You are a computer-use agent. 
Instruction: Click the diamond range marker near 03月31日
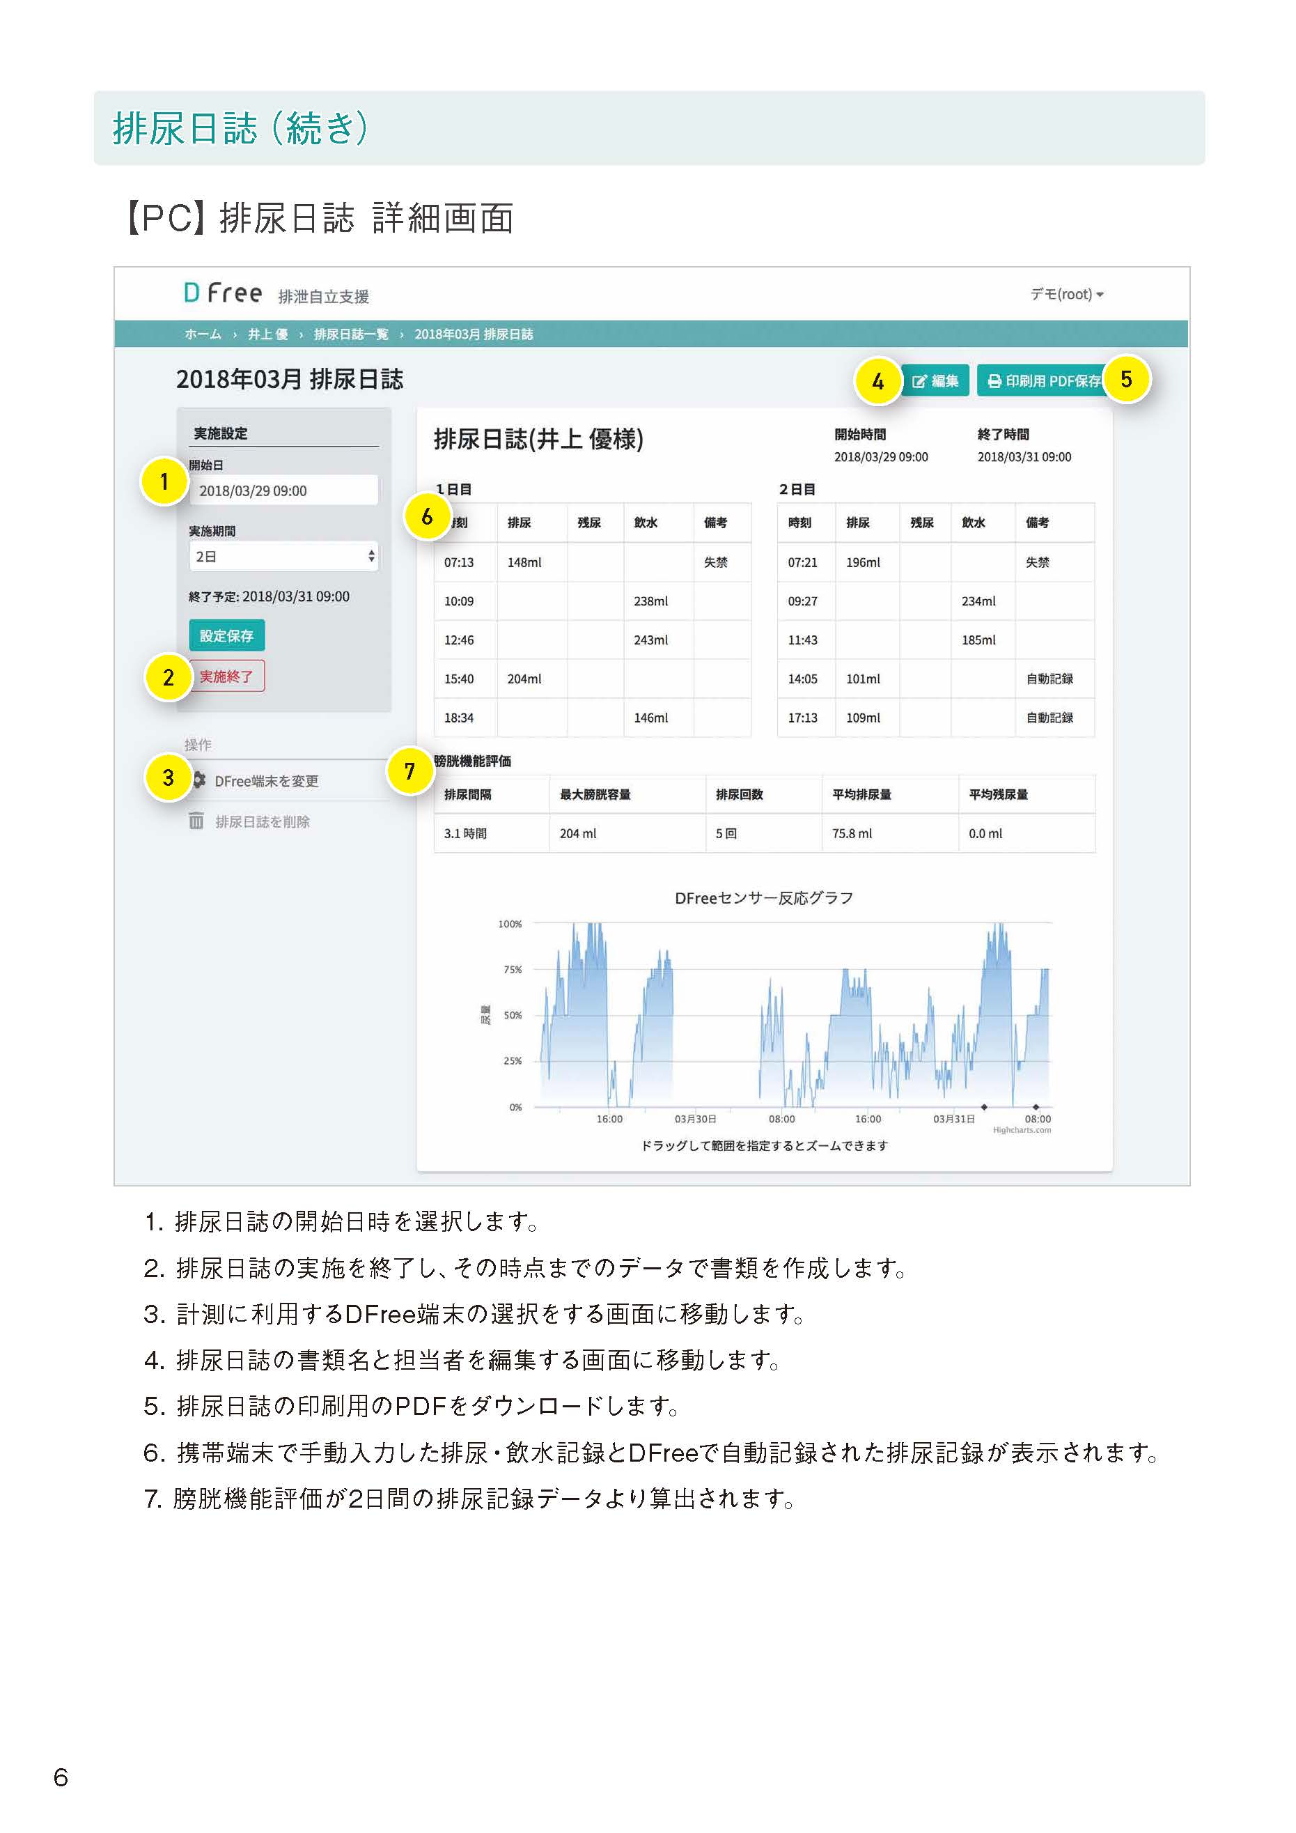[x=984, y=1107]
